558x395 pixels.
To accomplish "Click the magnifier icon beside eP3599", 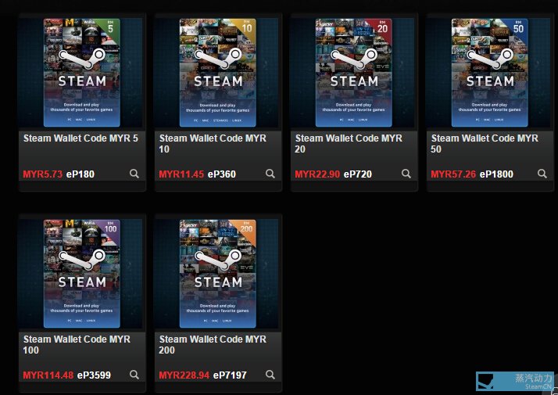I will [134, 375].
